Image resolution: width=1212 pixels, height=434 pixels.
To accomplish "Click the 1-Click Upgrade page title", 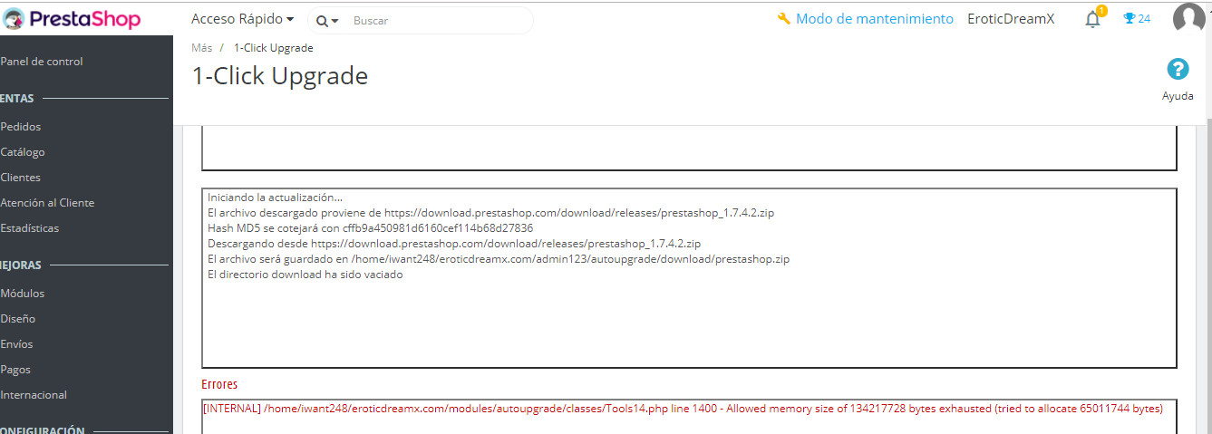I will click(280, 76).
